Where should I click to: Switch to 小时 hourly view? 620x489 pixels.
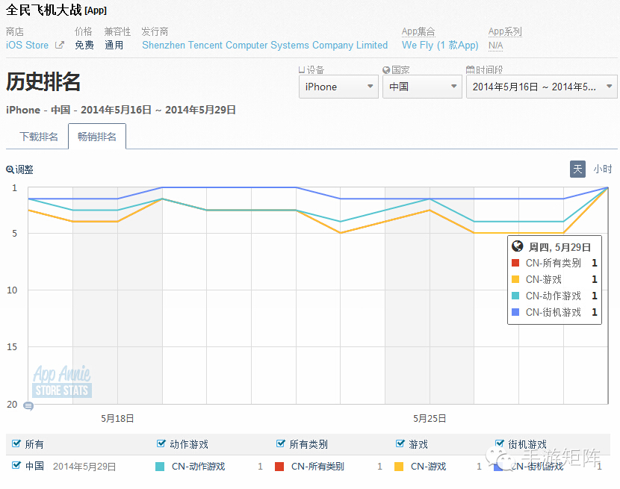tap(603, 169)
